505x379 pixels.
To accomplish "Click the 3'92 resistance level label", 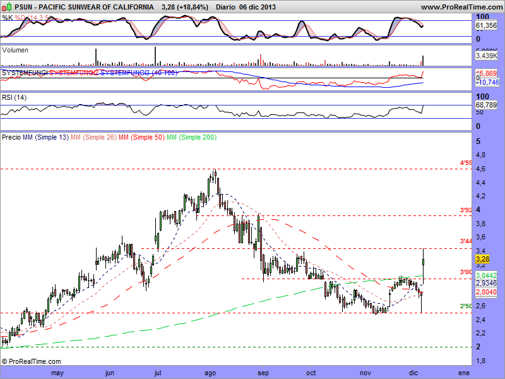I will coord(466,210).
